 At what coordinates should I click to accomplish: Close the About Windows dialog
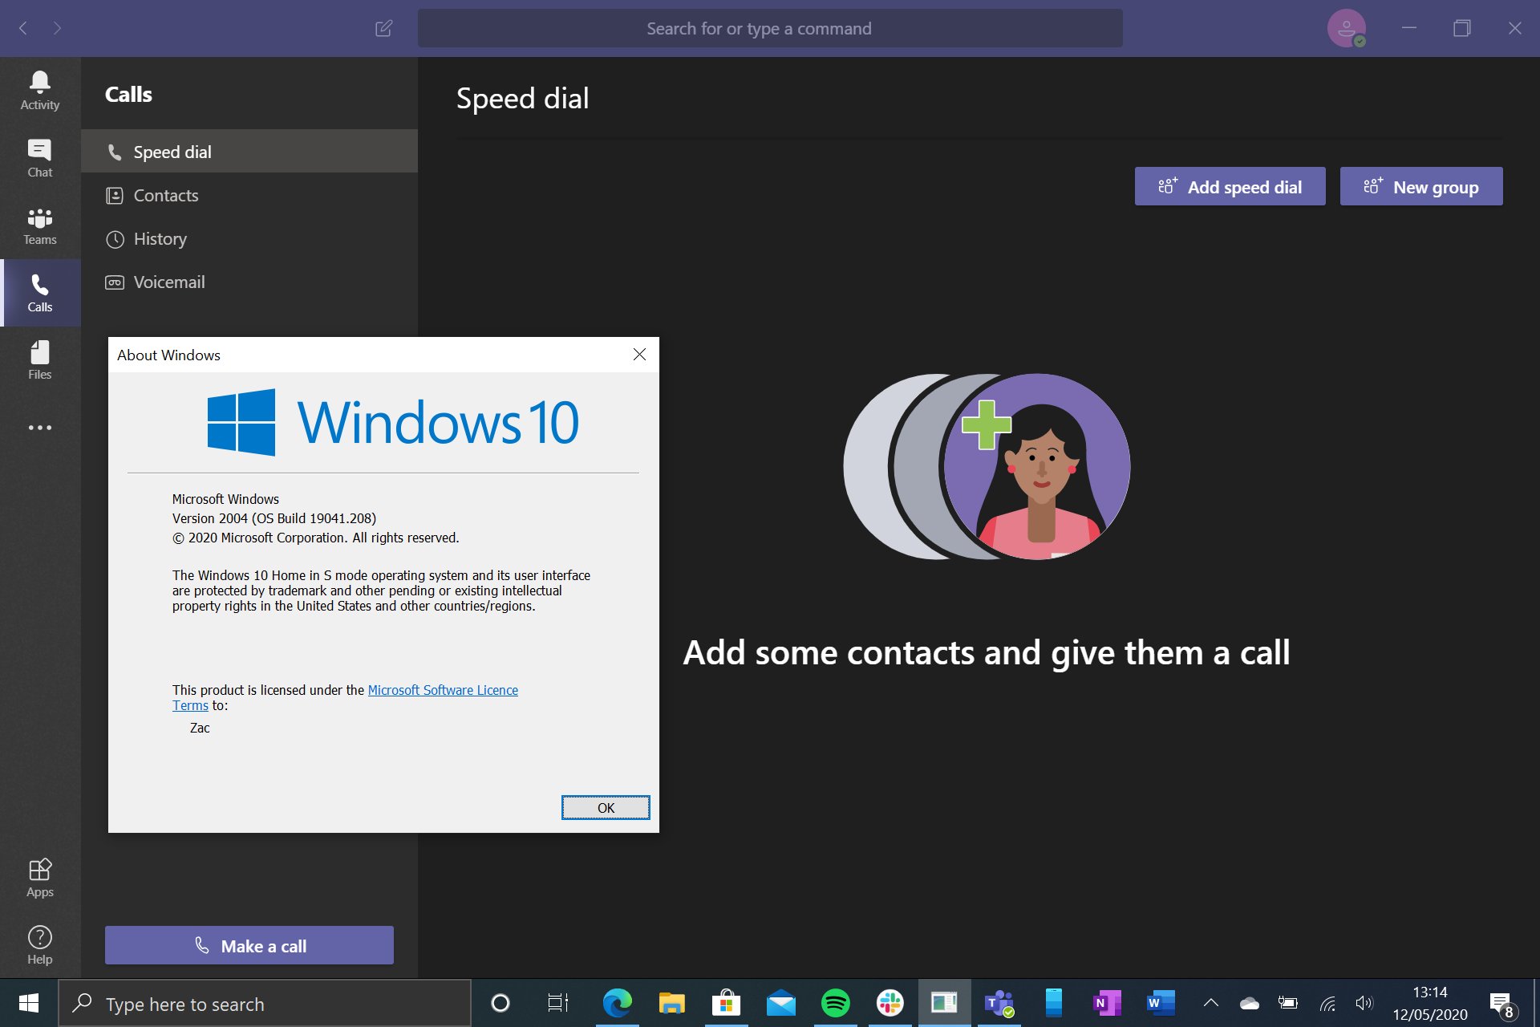pyautogui.click(x=639, y=355)
